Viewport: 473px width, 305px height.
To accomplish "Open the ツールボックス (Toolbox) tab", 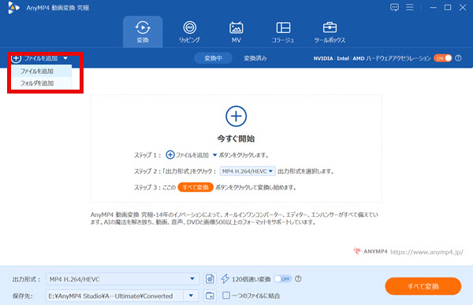I will pos(330,32).
